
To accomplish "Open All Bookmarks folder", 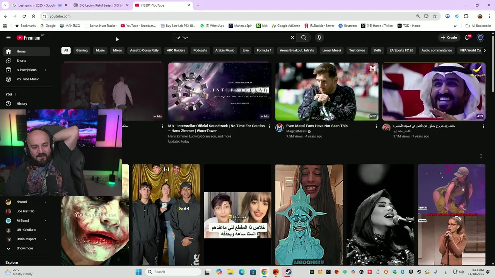I will coord(478,26).
